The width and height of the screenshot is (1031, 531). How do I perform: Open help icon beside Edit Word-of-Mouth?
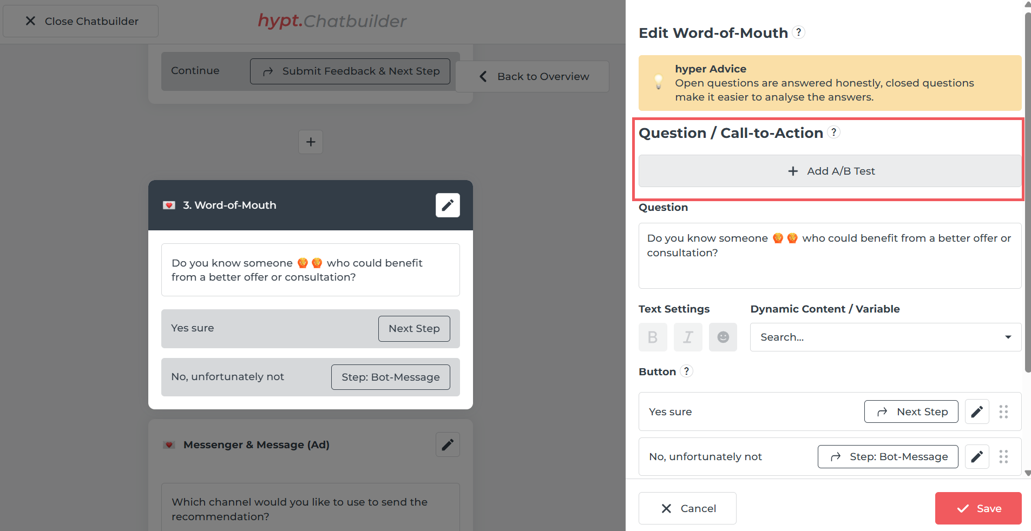798,32
